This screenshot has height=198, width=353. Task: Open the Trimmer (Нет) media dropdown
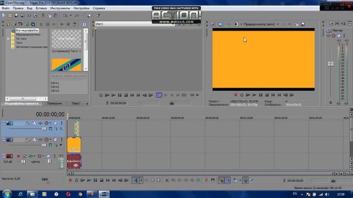click(135, 24)
